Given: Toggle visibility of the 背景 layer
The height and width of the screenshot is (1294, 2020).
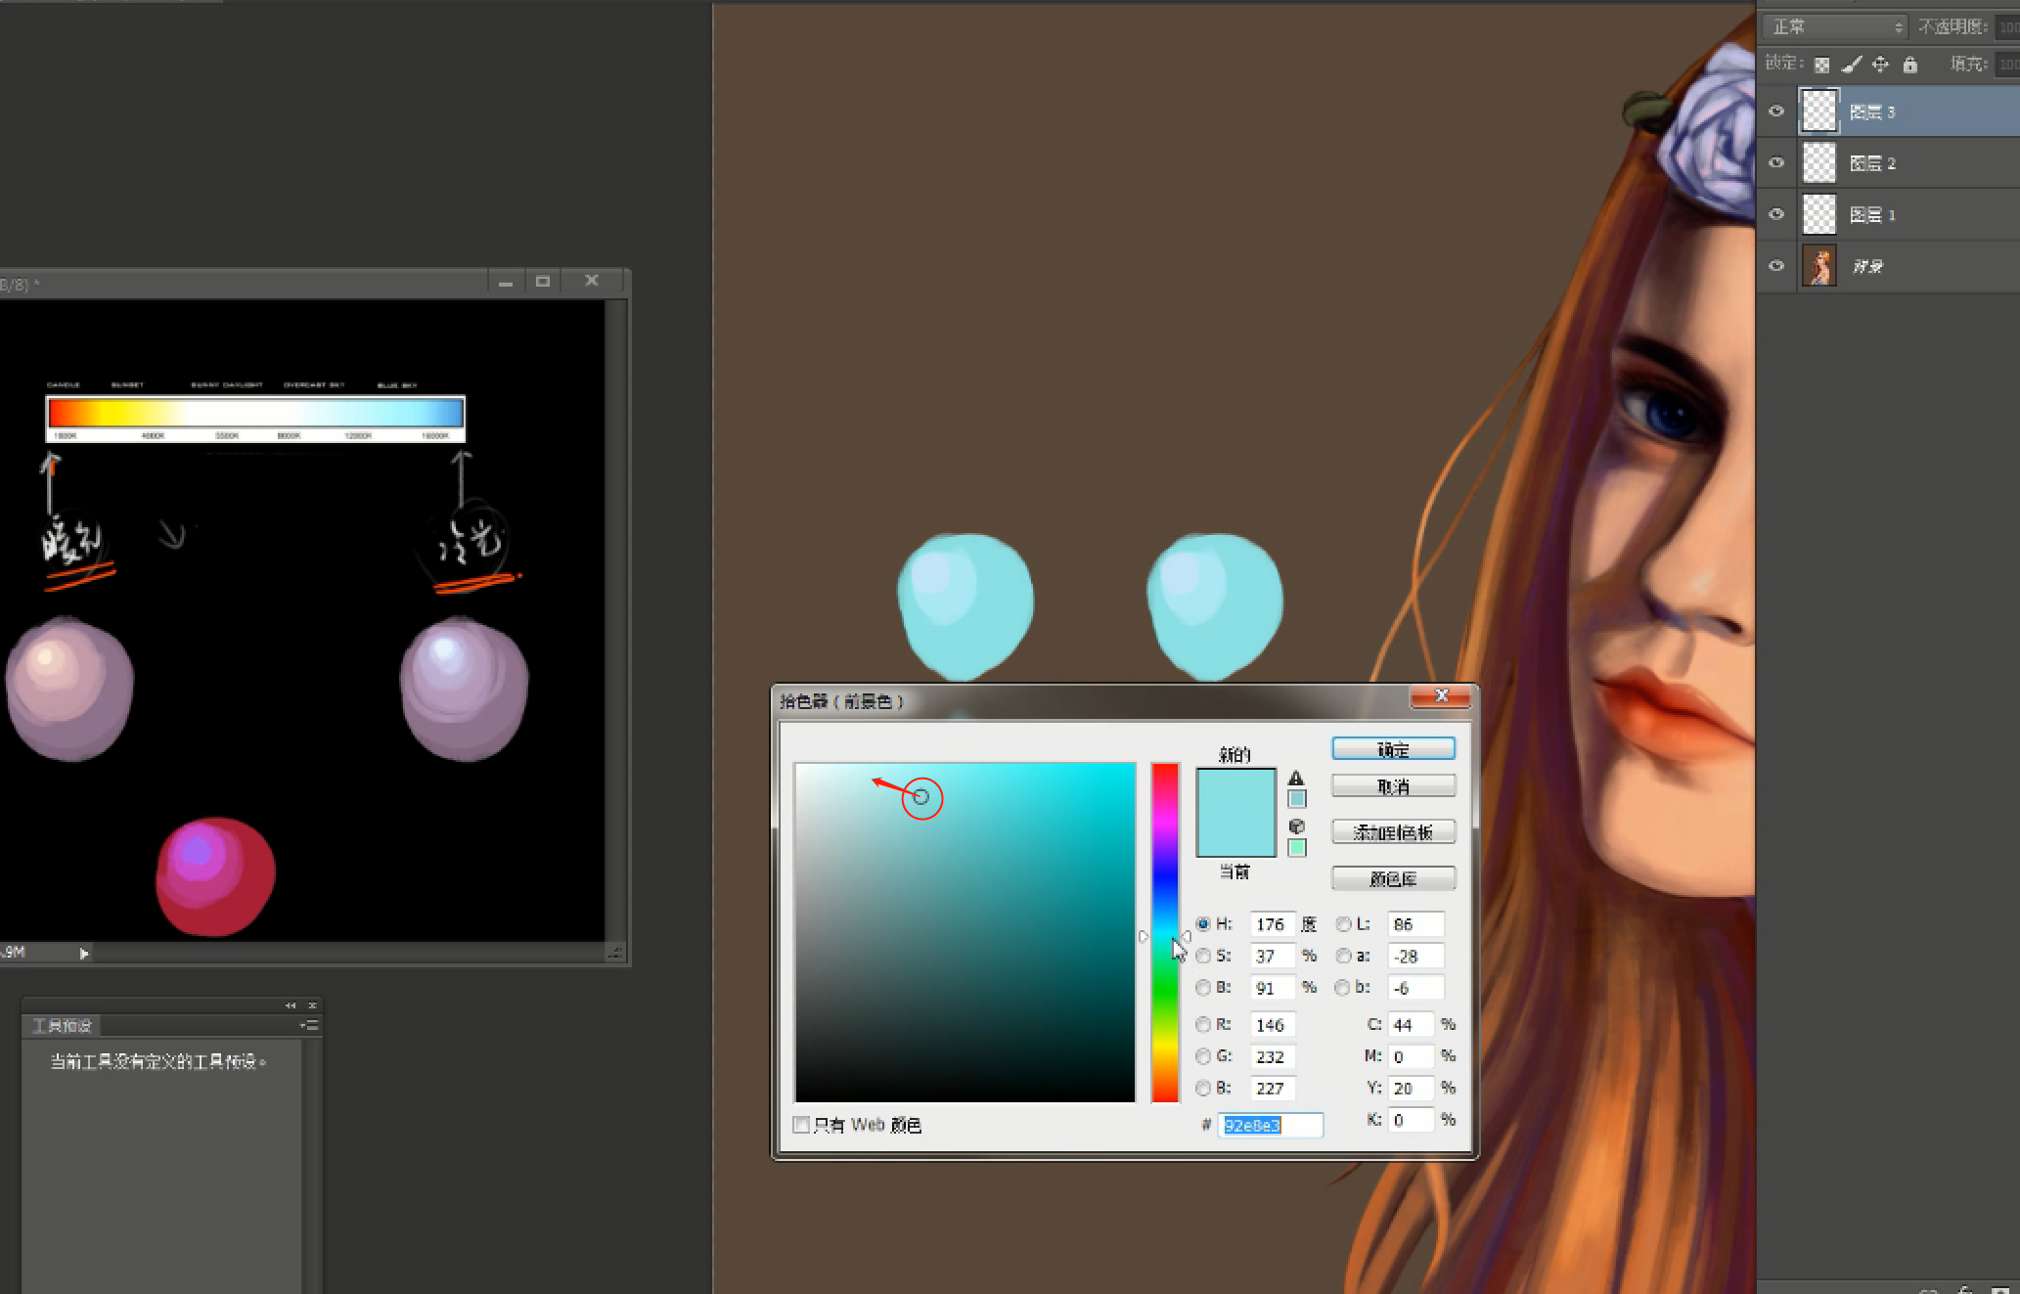Looking at the screenshot, I should click(x=1776, y=266).
